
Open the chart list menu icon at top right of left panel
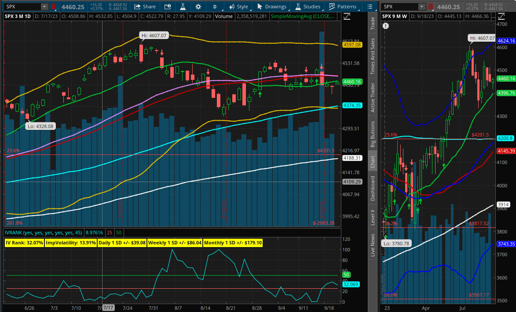pos(371,7)
